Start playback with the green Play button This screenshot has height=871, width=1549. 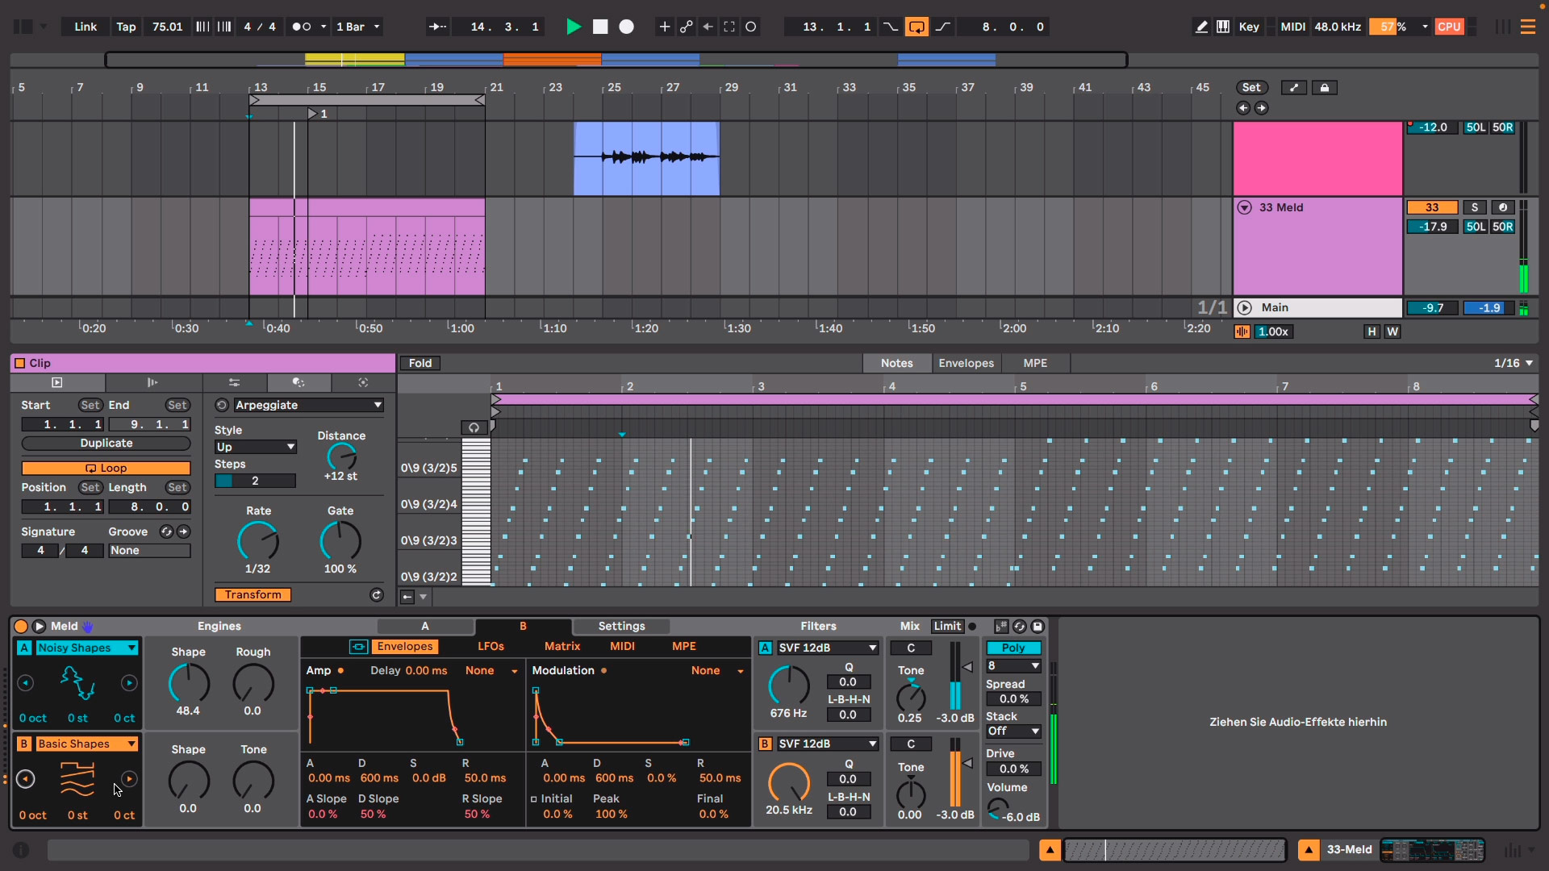click(574, 27)
